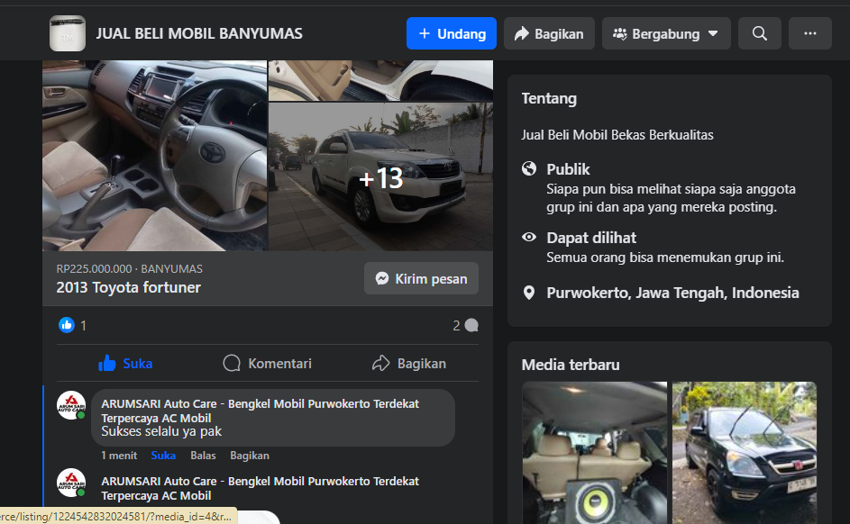Image resolution: width=850 pixels, height=524 pixels.
Task: Click the 'Publik' privacy label
Action: (x=568, y=169)
